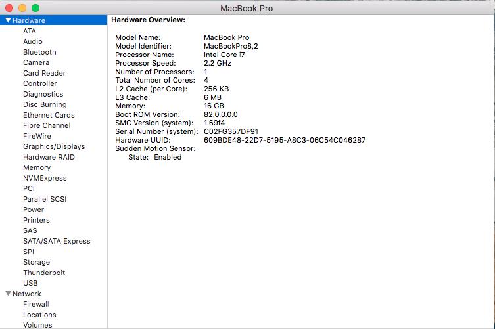Click Sudden Motion Sensor label

155,148
